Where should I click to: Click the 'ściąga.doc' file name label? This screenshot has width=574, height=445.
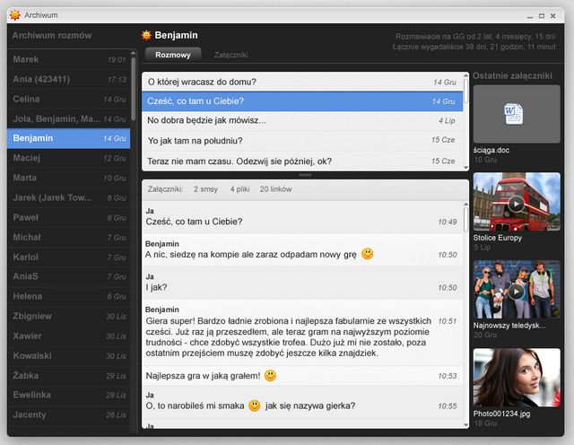pos(491,150)
